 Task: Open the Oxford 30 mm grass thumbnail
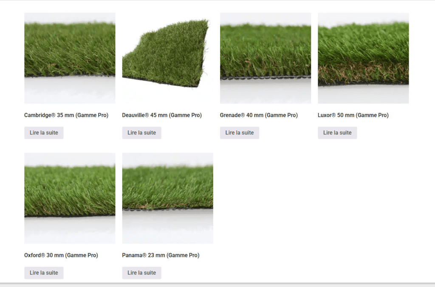click(70, 198)
